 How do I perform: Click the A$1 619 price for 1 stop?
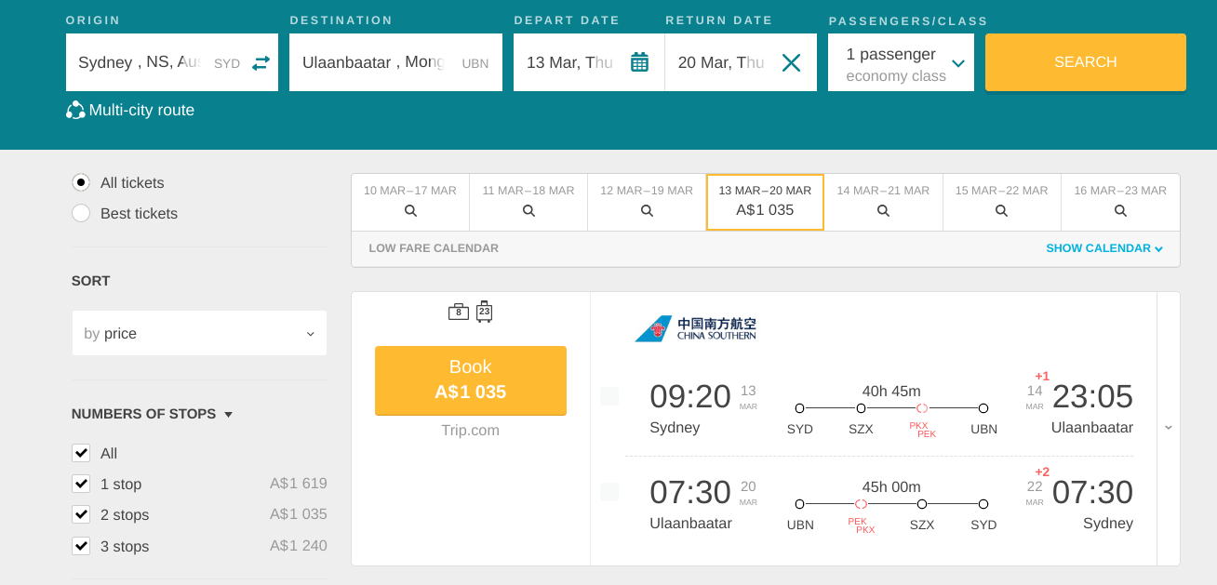tap(299, 484)
